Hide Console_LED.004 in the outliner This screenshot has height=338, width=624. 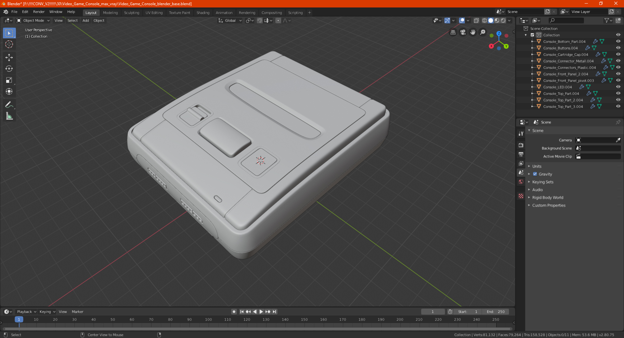[618, 87]
